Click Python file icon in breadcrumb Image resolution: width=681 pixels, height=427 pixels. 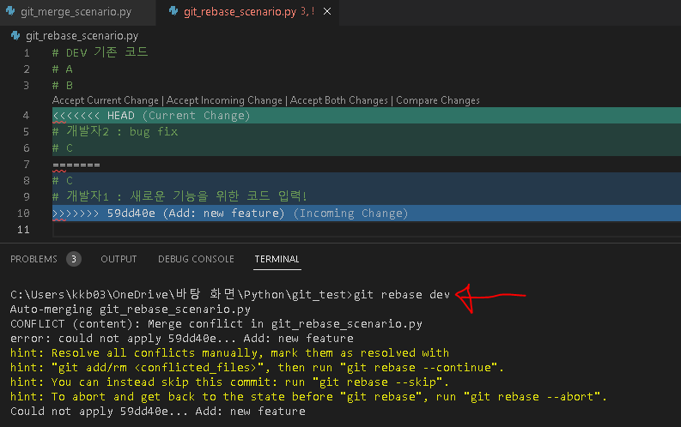(x=15, y=35)
